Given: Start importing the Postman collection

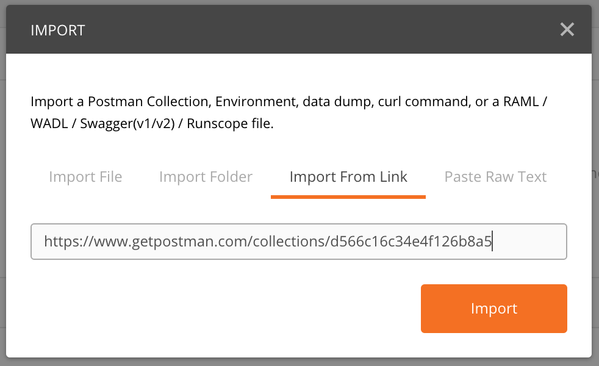Looking at the screenshot, I should pyautogui.click(x=493, y=309).
